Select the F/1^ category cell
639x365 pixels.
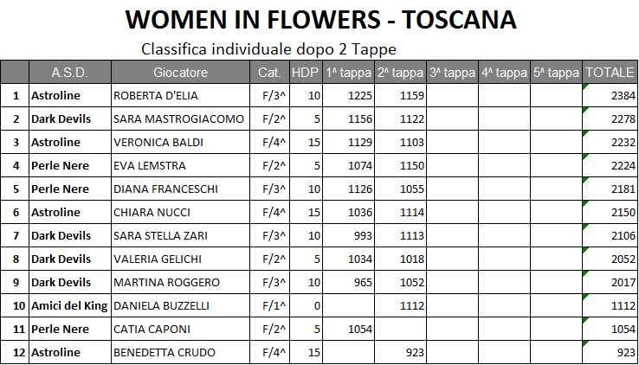[x=269, y=305]
